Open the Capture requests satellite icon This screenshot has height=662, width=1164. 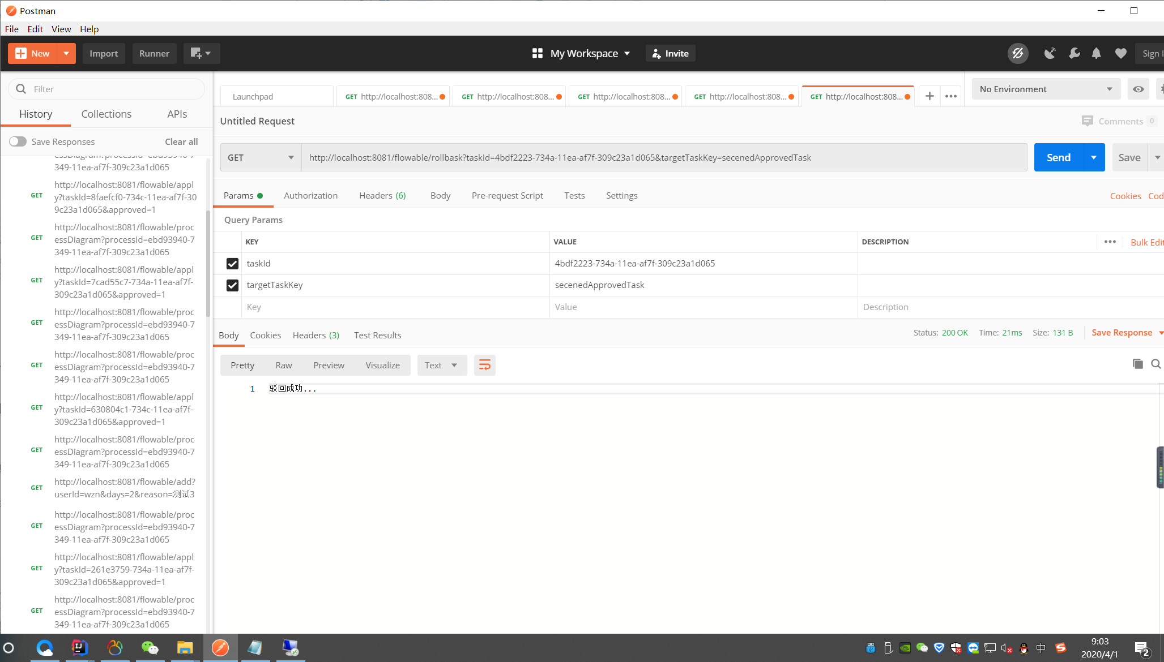[x=1050, y=53]
